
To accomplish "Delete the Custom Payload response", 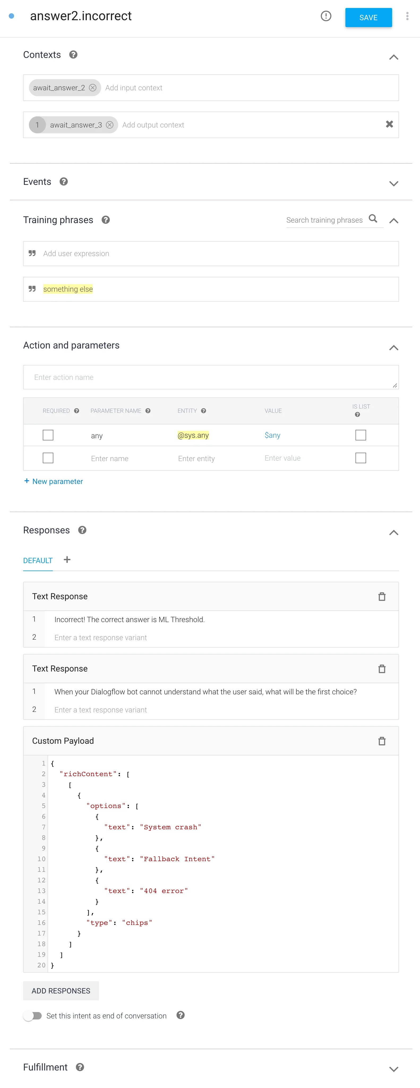I will [x=382, y=741].
